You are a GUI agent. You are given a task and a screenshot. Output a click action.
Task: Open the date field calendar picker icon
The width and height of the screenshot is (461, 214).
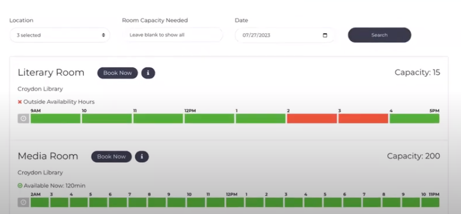tap(325, 35)
